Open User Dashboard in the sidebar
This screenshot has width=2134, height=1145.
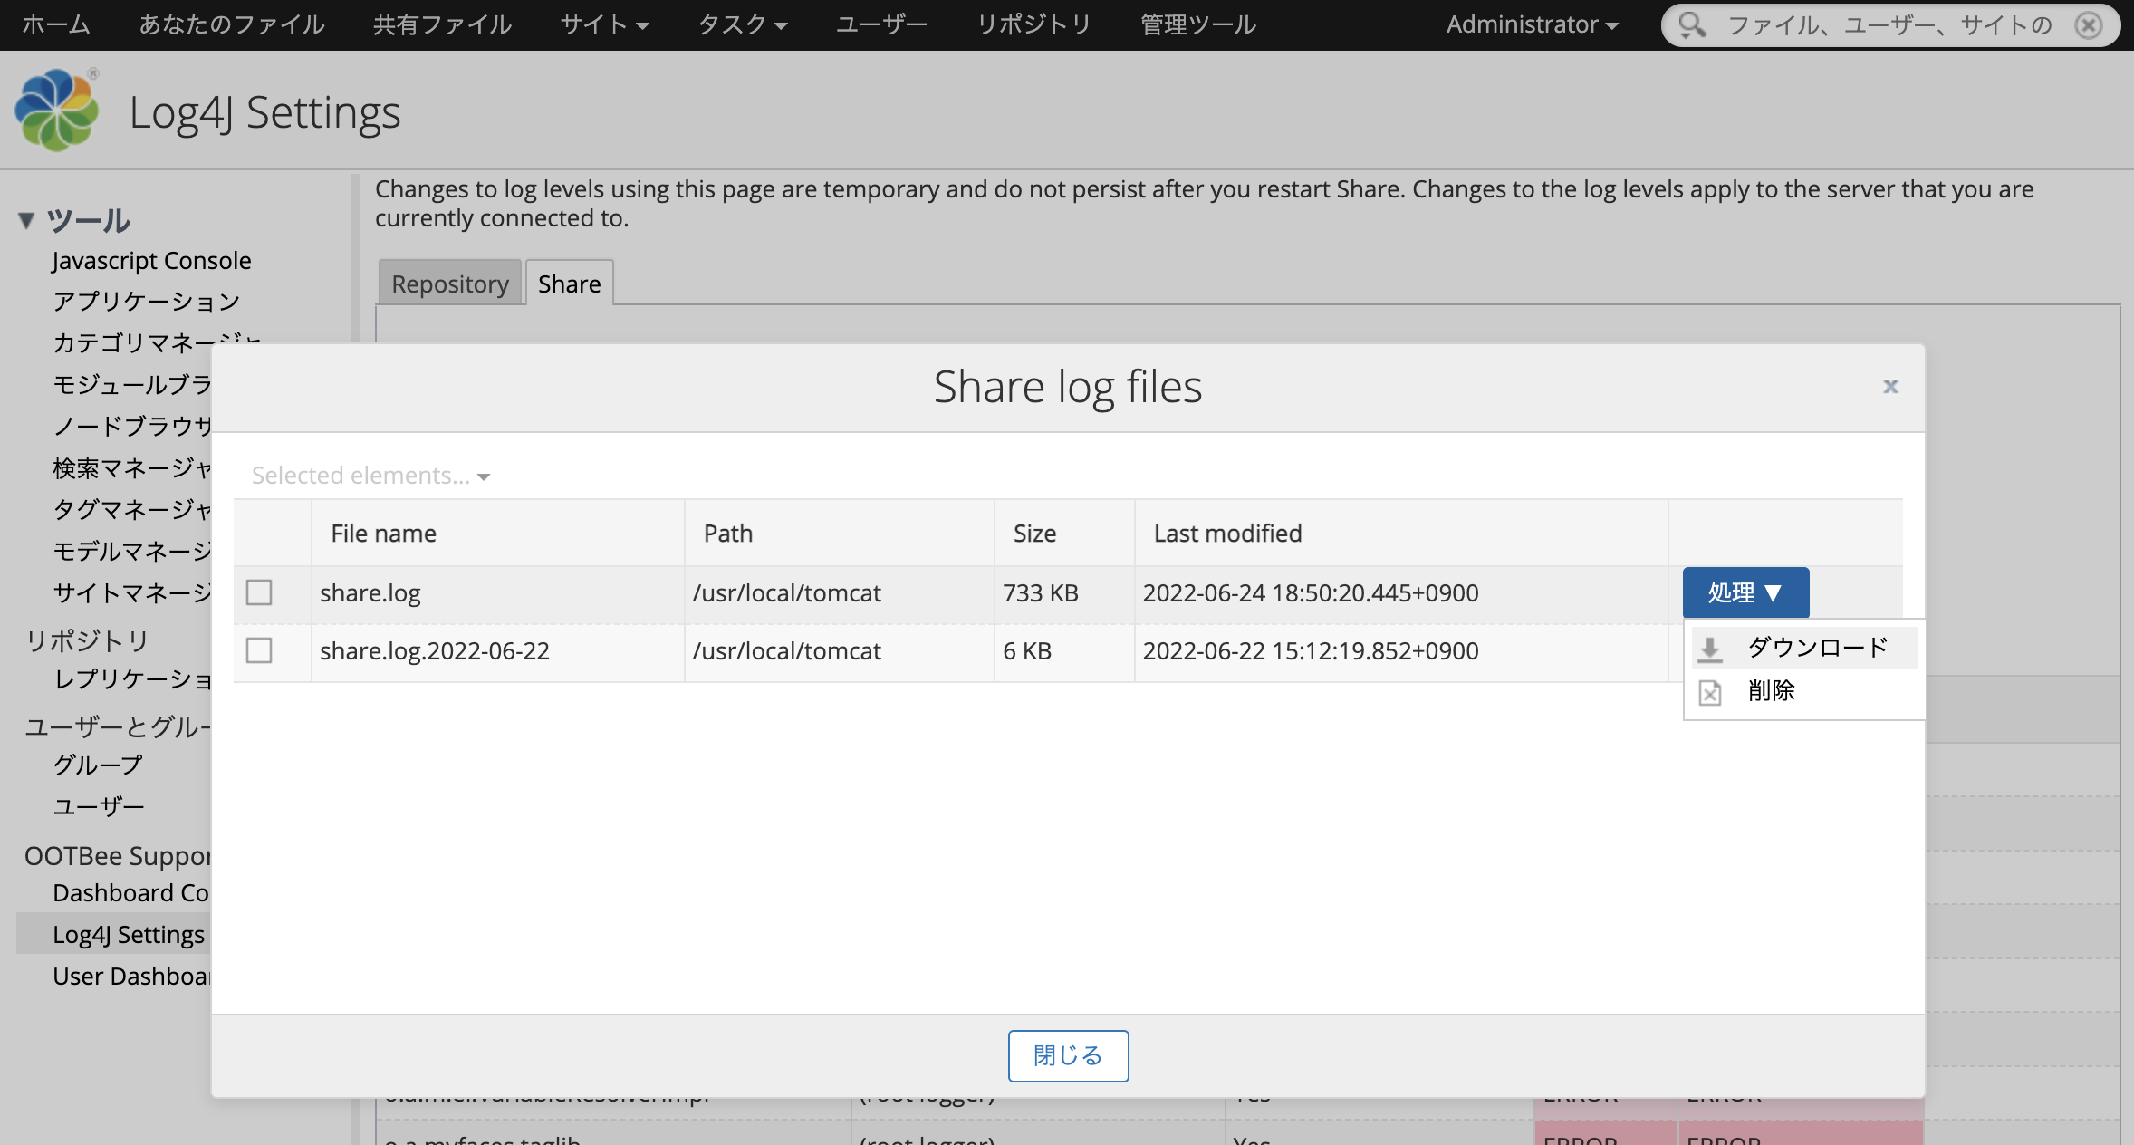pyautogui.click(x=131, y=976)
